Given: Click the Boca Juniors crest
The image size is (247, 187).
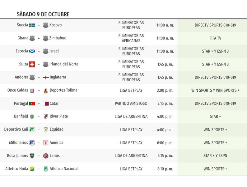Looking at the screenshot, I should (32, 156).
